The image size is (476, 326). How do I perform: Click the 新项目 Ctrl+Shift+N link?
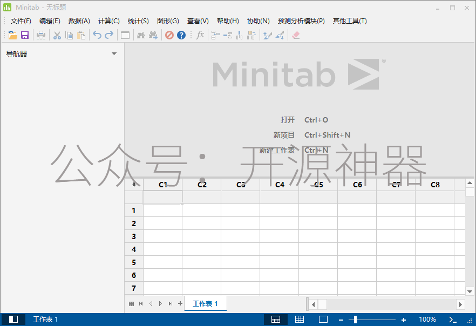pyautogui.click(x=312, y=135)
